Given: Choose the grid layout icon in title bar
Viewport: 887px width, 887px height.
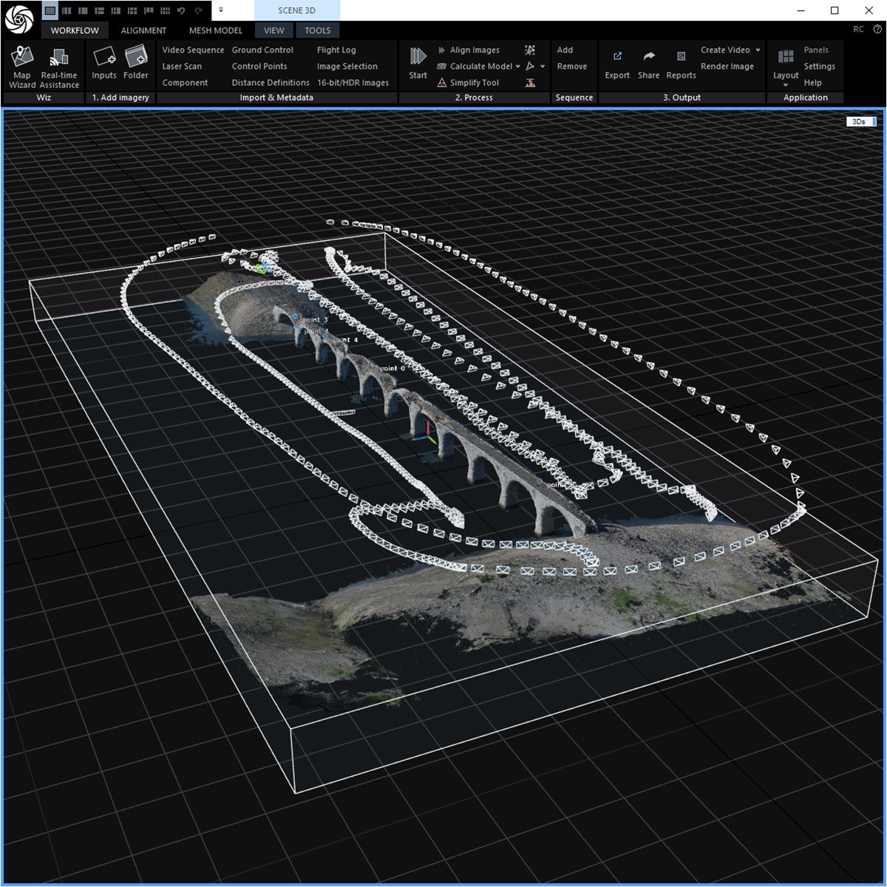Looking at the screenshot, I should tap(164, 10).
